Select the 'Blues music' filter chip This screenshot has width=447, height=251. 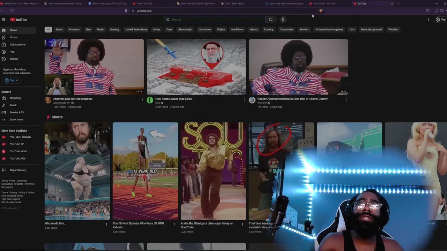(x=185, y=30)
